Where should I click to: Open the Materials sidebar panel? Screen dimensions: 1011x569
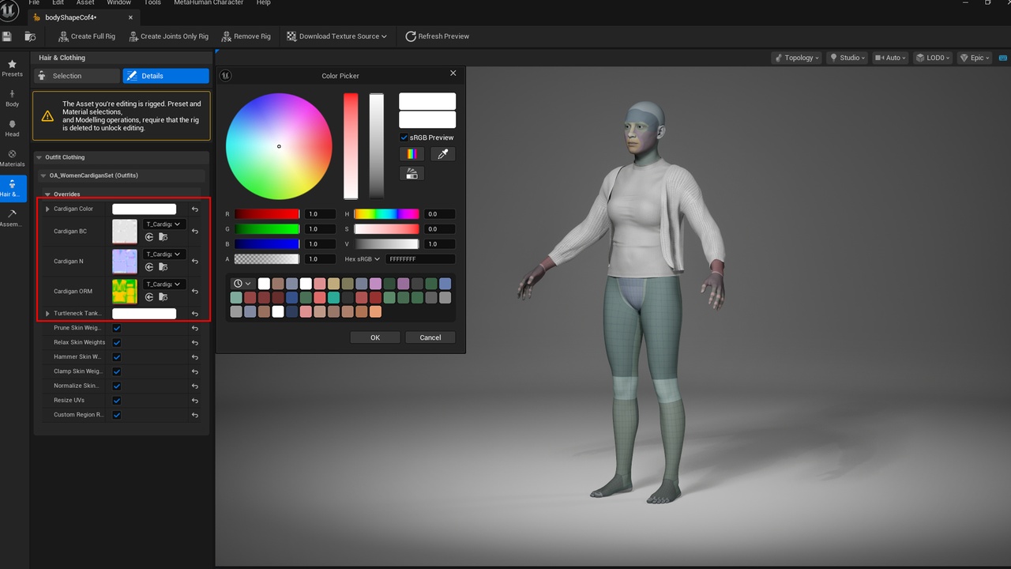12,158
